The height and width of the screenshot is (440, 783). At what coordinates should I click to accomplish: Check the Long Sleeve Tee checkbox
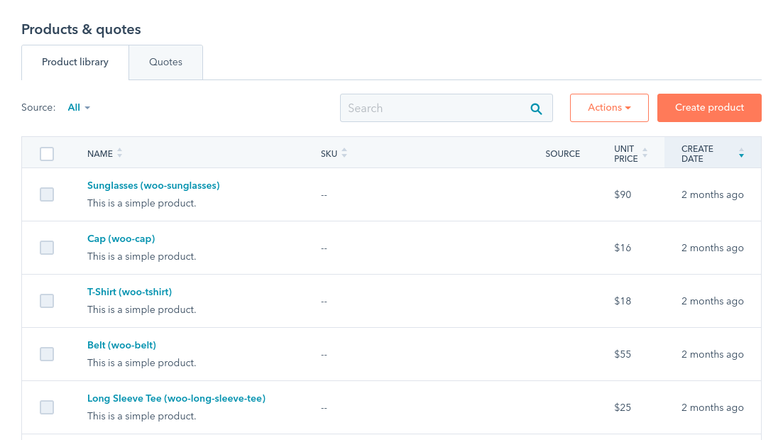click(47, 407)
